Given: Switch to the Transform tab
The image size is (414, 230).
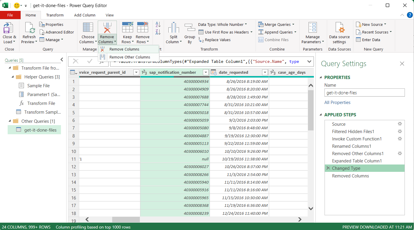Looking at the screenshot, I should [55, 15].
